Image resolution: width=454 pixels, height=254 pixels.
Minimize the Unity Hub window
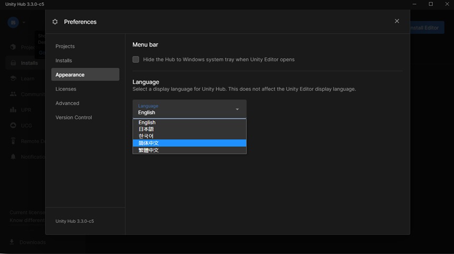click(414, 4)
